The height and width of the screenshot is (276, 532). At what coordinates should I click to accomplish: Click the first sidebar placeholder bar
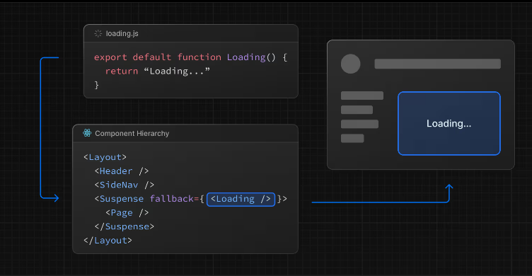(362, 96)
